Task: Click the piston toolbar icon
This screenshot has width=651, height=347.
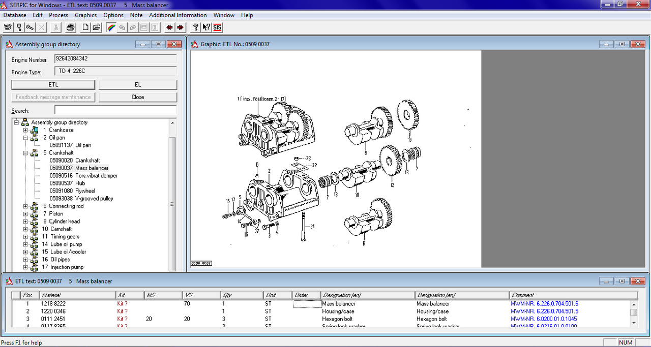Action: click(x=19, y=27)
